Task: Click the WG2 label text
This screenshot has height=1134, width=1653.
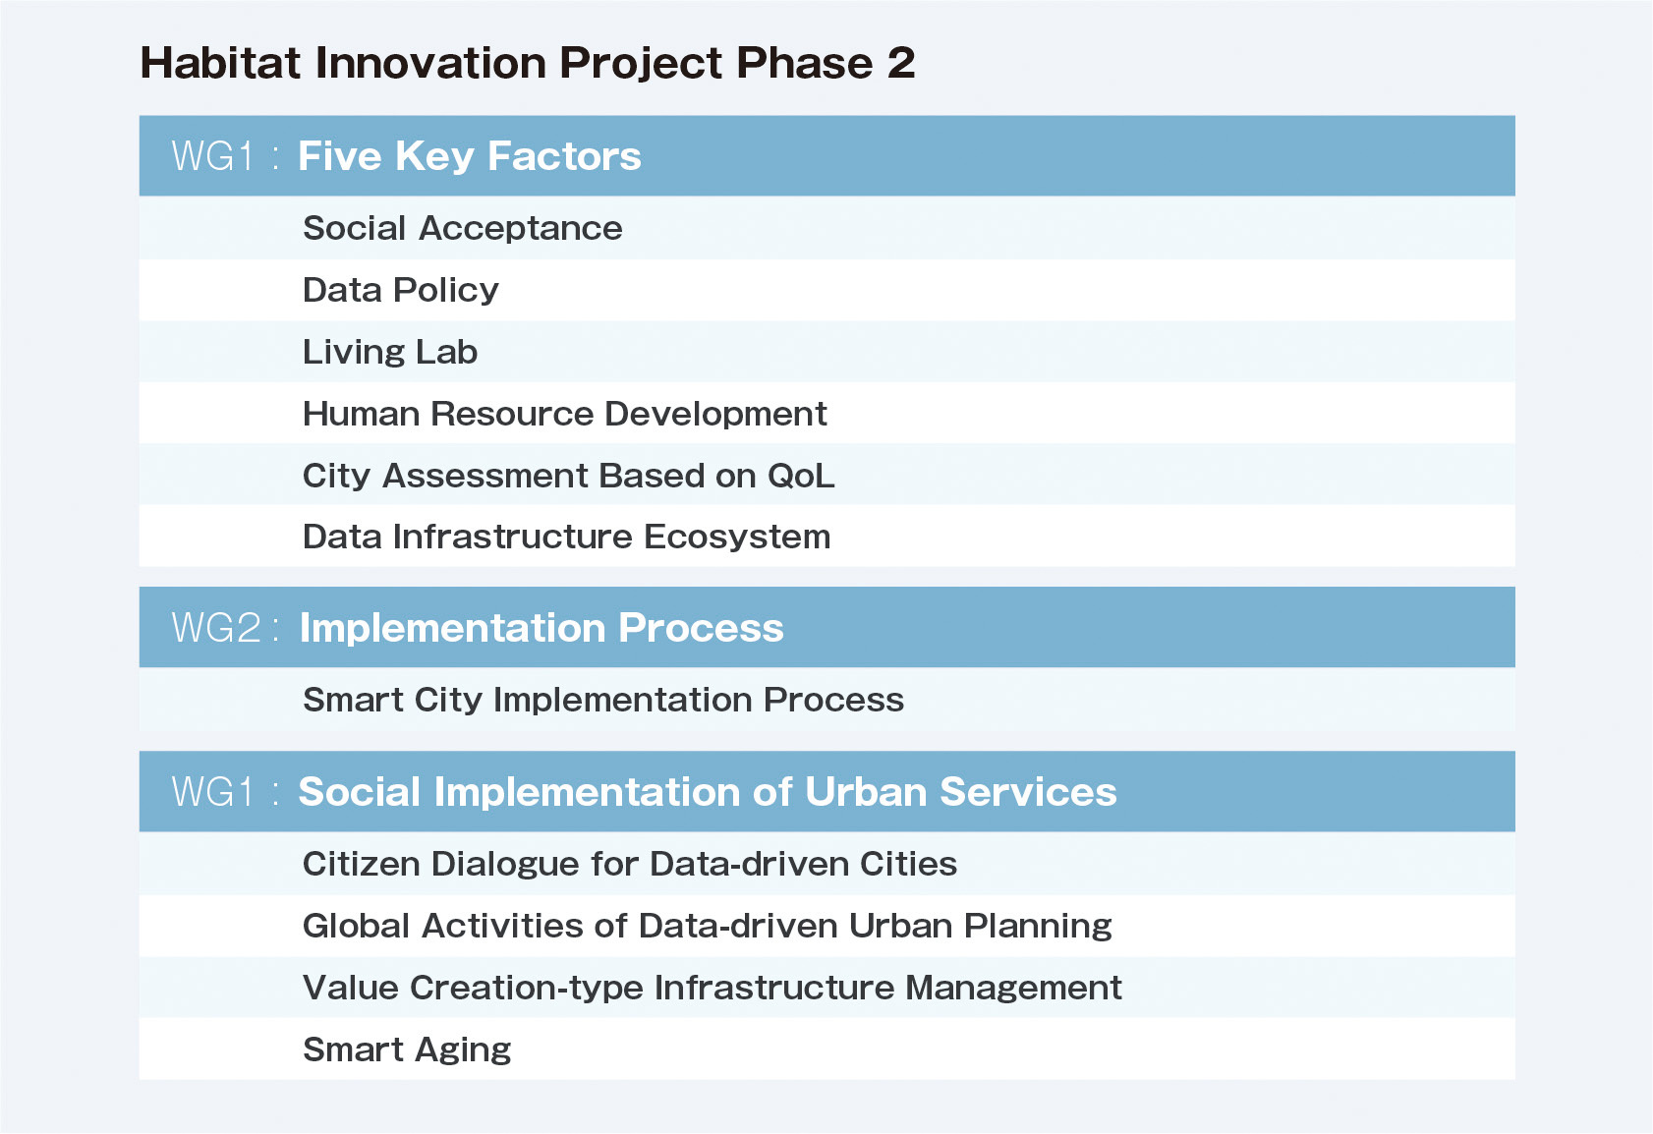Action: tap(217, 628)
